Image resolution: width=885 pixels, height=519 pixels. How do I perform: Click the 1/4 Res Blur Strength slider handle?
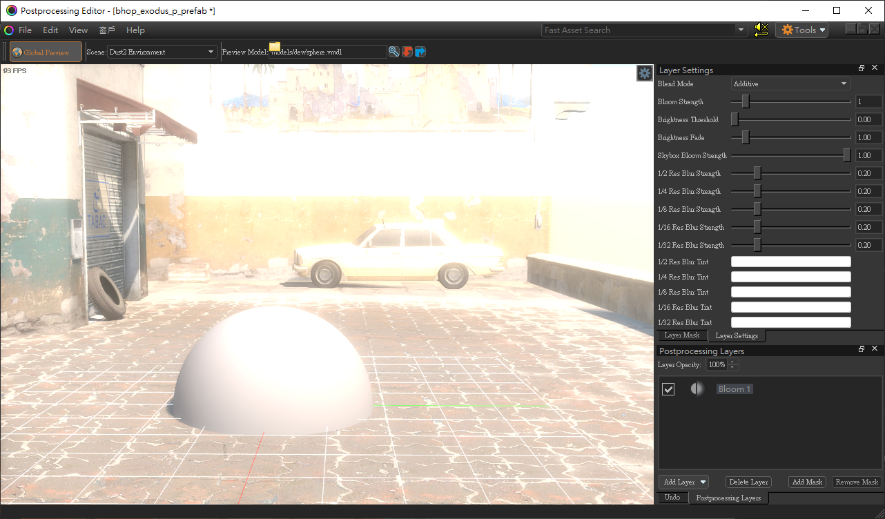coord(757,191)
